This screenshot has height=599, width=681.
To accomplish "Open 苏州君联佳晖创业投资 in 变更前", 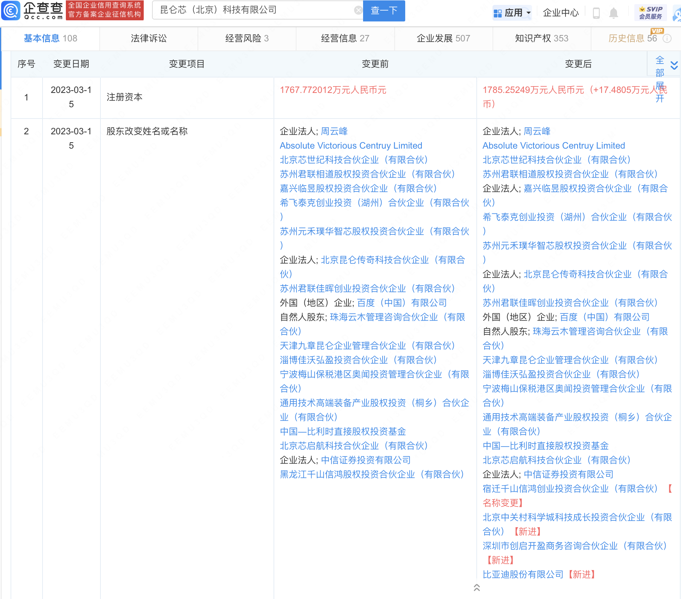I will tap(367, 289).
